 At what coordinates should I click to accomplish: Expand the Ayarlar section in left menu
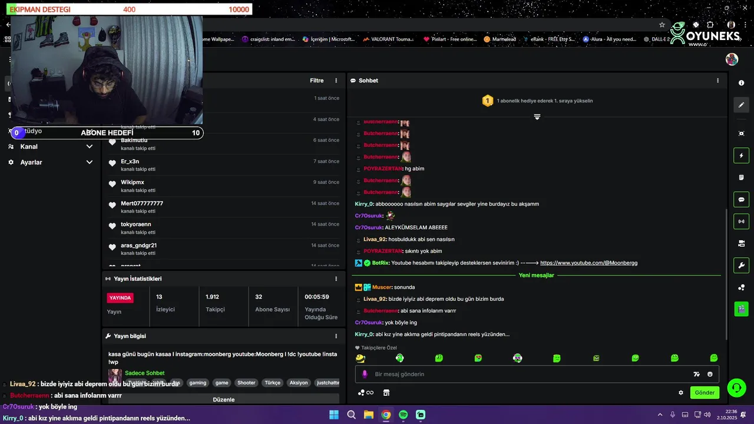51,162
